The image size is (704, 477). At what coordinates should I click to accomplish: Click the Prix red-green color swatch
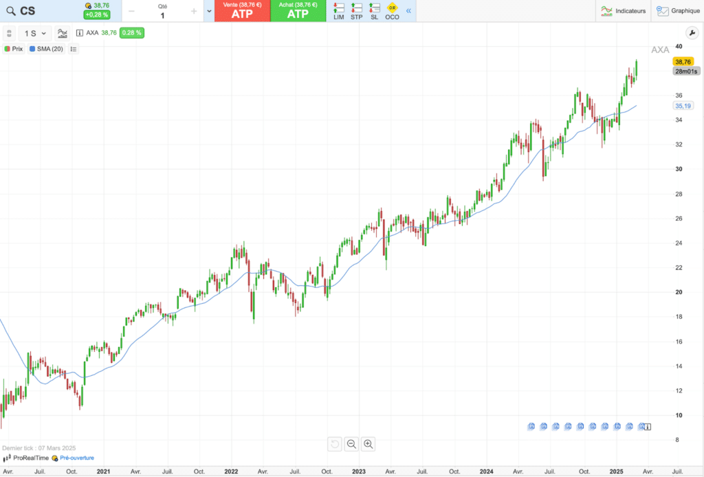click(7, 49)
